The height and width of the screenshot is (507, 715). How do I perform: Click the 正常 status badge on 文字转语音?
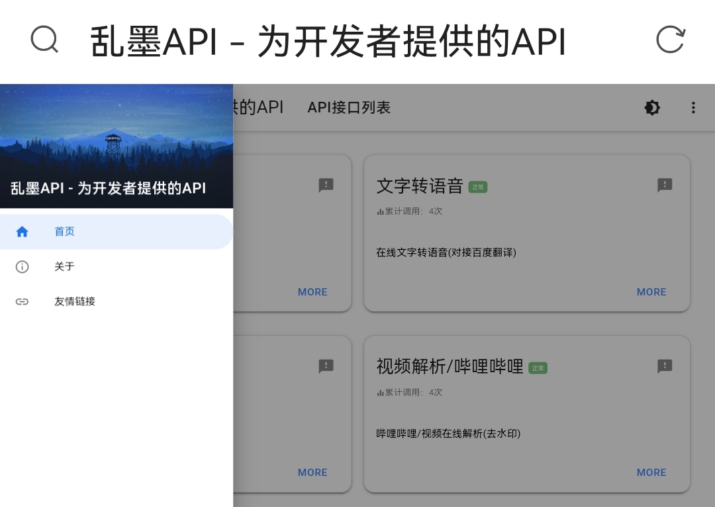pos(478,187)
